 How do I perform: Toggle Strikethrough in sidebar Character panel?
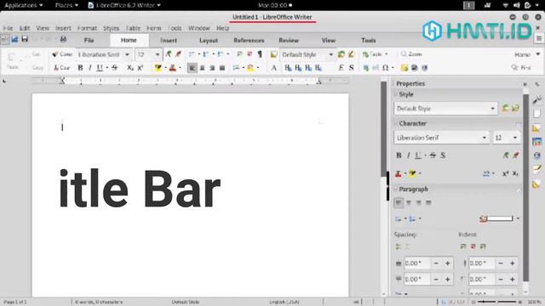[x=433, y=156]
